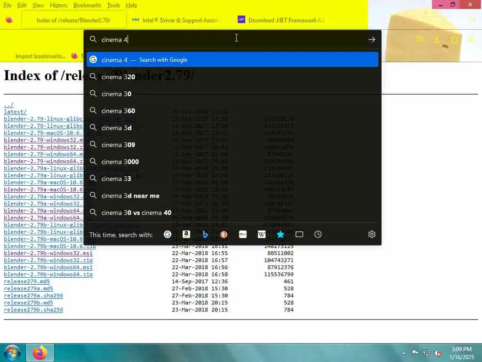Select 'cinema 4 — Search with Google' suggestion
Screen dimensions: 482x362
[233, 60]
